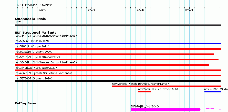Screen dimensions: 228x112
Task: Click the 12044k ruler tick label
Action: [x=140, y=10]
